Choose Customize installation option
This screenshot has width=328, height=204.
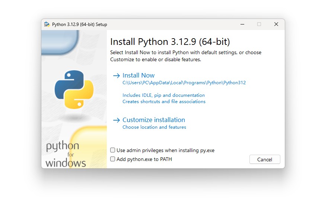[x=154, y=120]
